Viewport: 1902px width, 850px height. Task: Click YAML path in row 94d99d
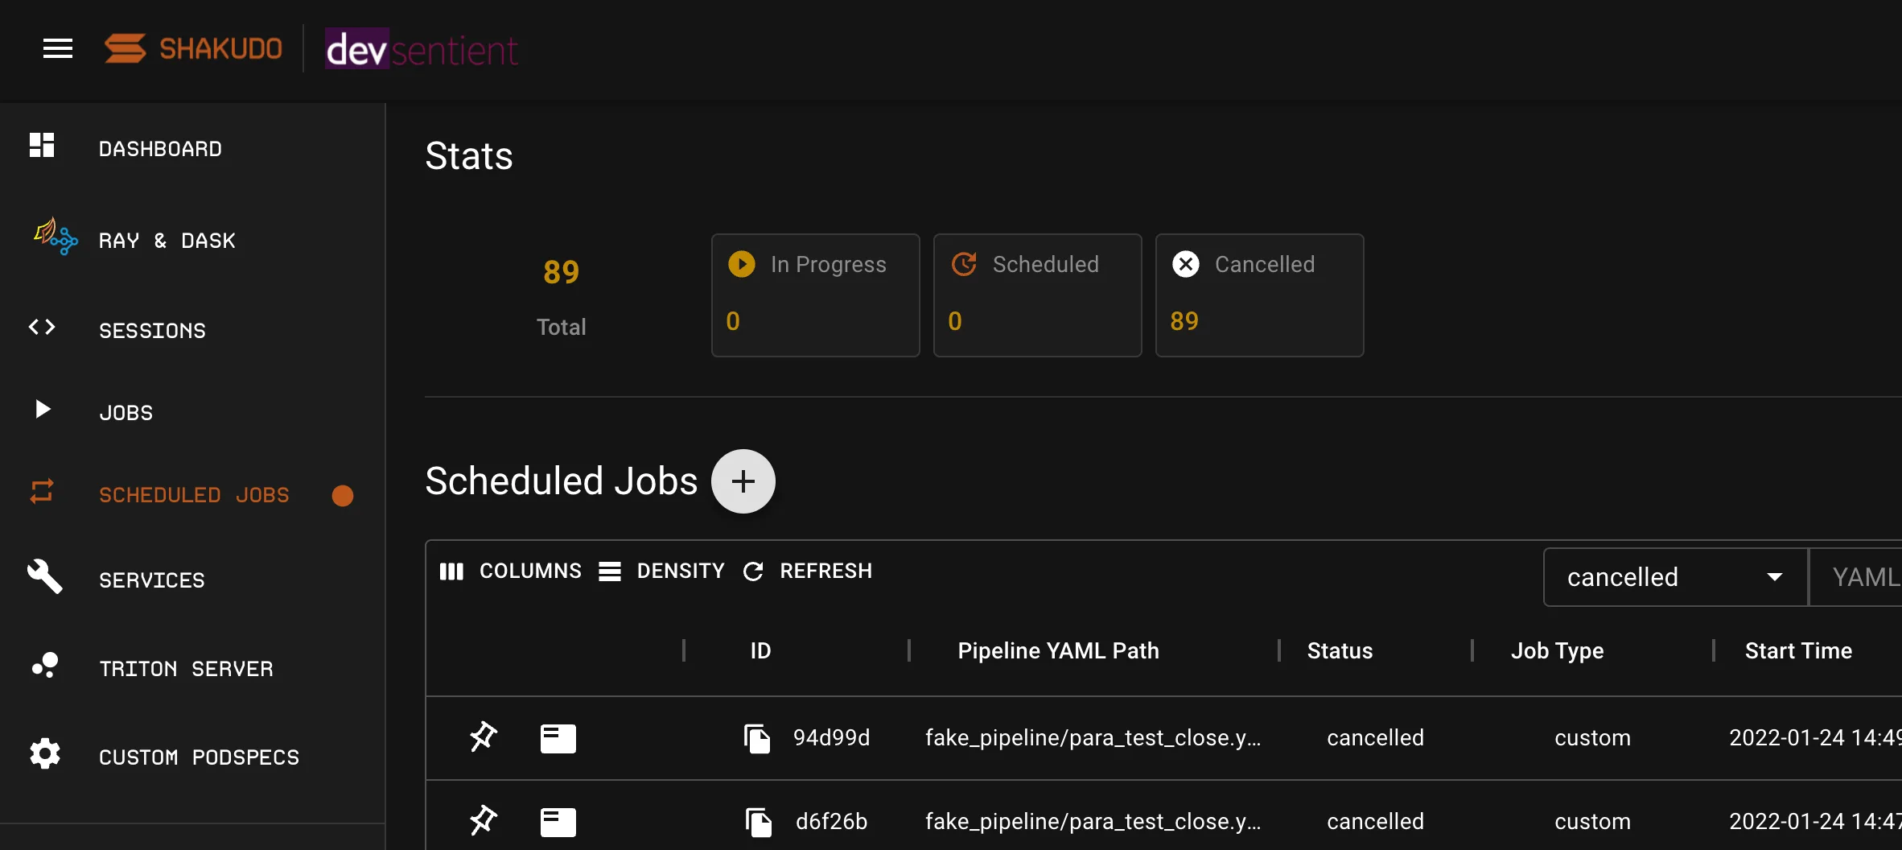pyautogui.click(x=1093, y=738)
